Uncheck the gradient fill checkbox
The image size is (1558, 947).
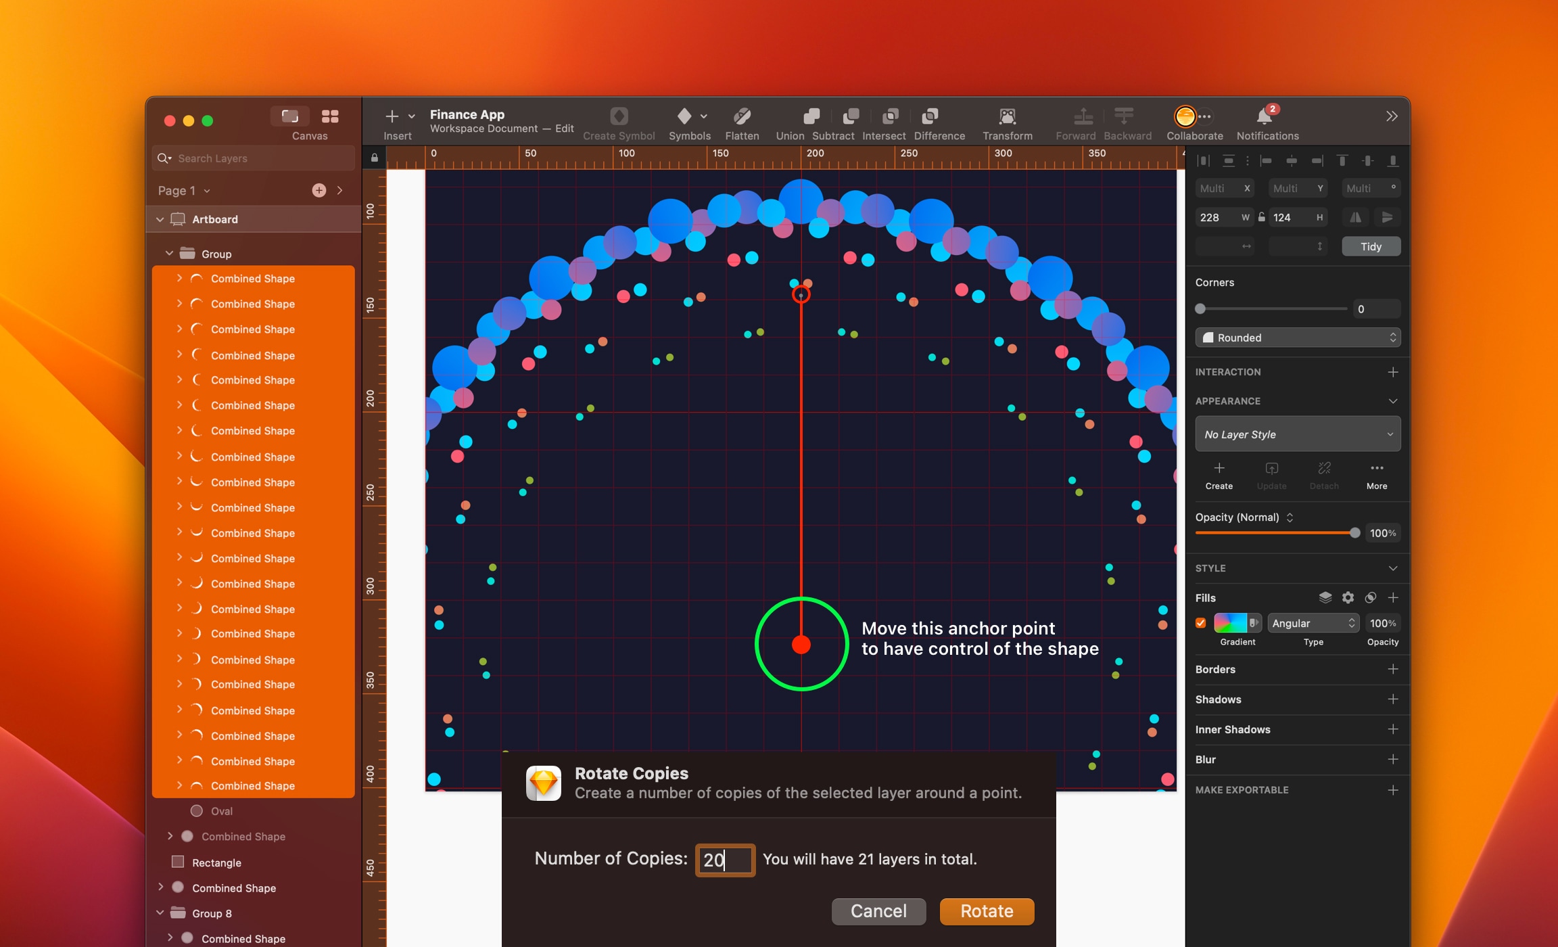[x=1201, y=622]
